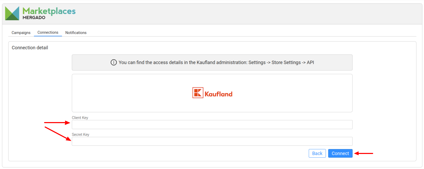Image resolution: width=424 pixels, height=169 pixels.
Task: Focus the Client Key input field
Action: tap(212, 125)
